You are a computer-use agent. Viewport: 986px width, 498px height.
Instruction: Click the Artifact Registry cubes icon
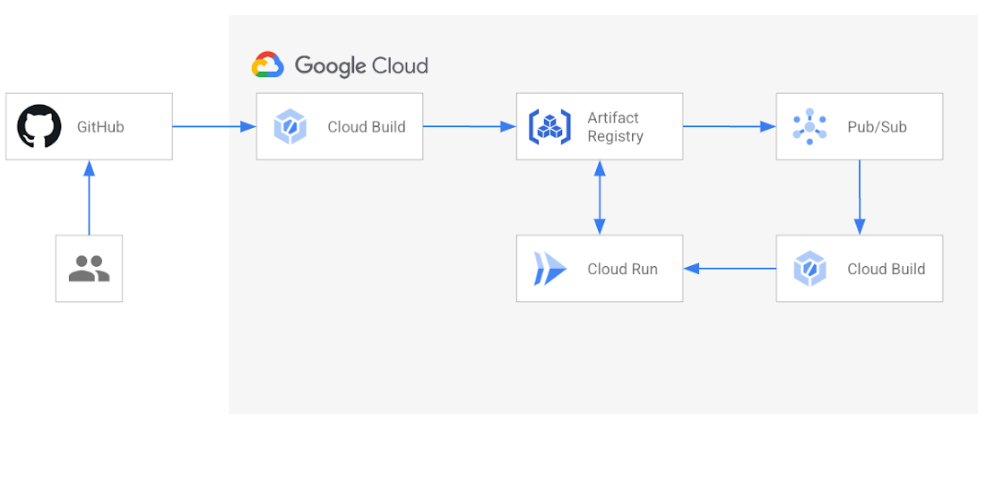tap(549, 126)
